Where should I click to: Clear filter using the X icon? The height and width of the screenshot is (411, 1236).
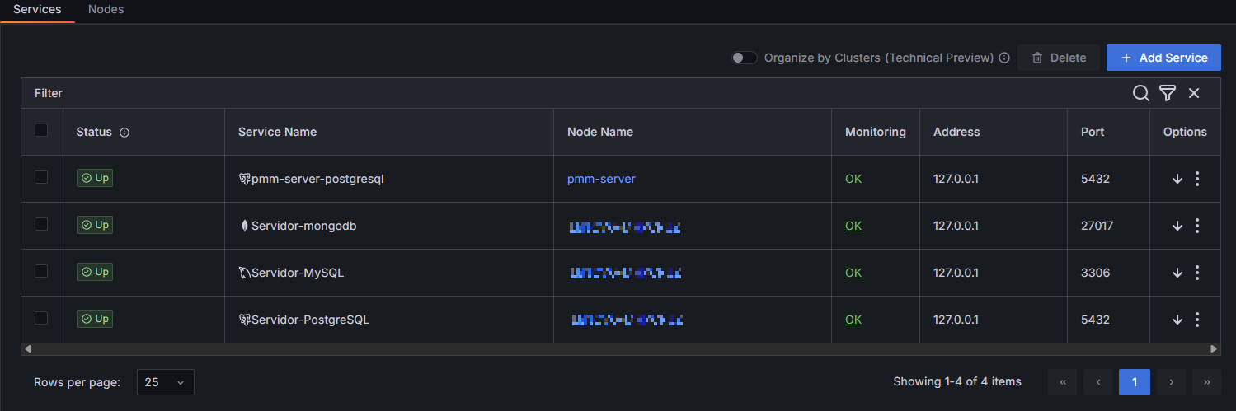point(1193,93)
